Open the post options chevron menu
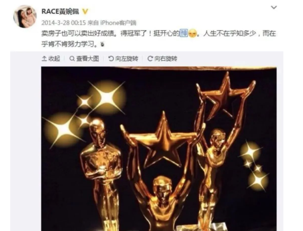 coord(274,8)
